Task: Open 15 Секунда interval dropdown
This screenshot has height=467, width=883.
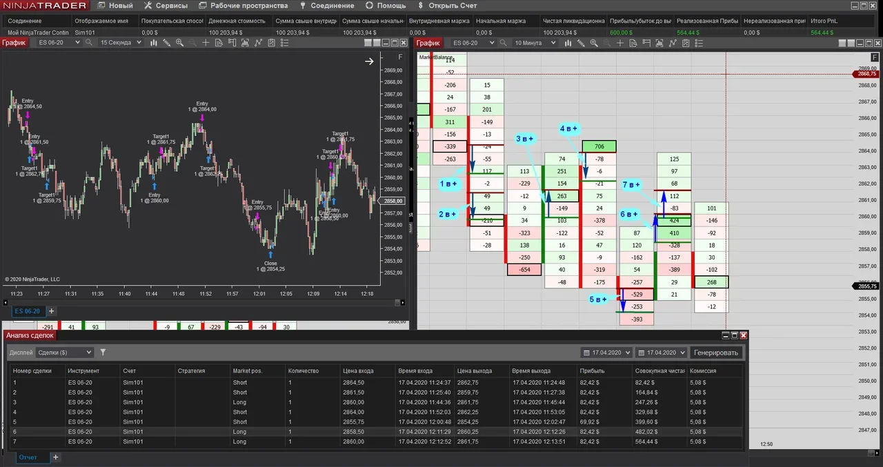Action: 120,43
